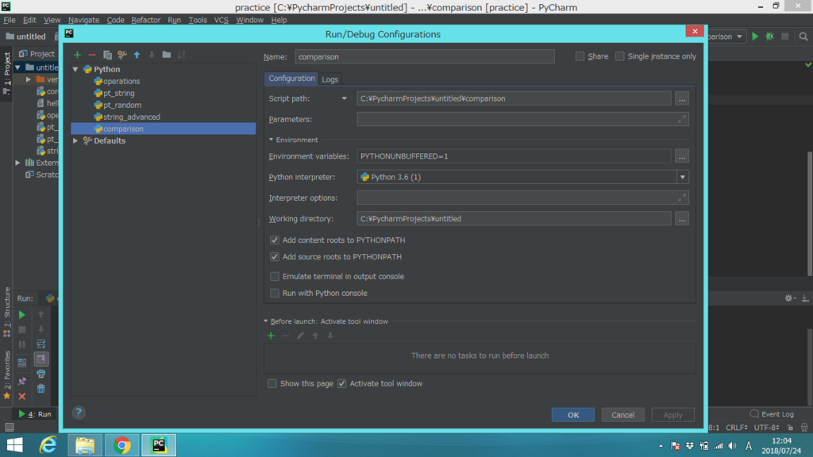Image resolution: width=813 pixels, height=457 pixels.
Task: Enable Single instance only checkbox
Action: [619, 56]
